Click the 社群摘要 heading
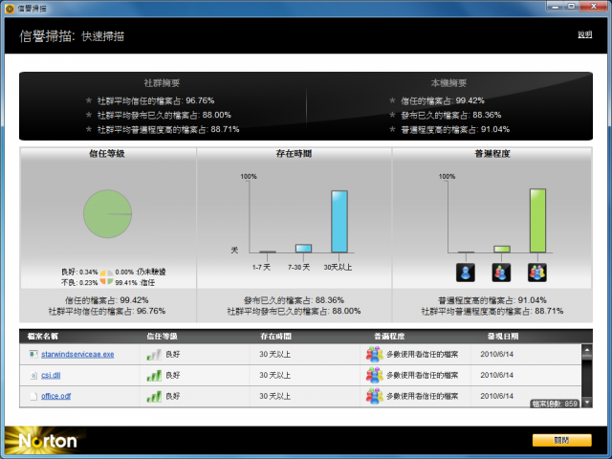612x459 pixels. point(162,83)
